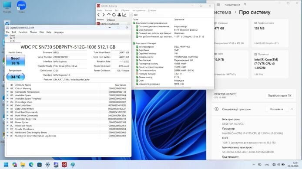302x169 pixels.
Task: Click the AIDA64 graph toolbar icon
Action: (x=124, y=15)
